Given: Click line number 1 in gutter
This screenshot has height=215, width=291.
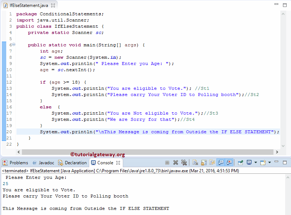Looking at the screenshot, I should coord(11,14).
